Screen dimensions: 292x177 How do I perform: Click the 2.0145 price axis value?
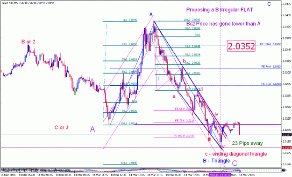pyautogui.click(x=286, y=164)
